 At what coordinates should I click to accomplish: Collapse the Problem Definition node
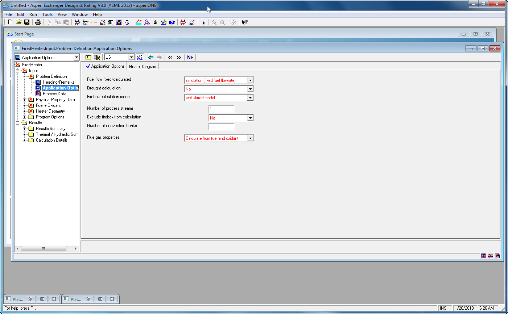point(25,76)
